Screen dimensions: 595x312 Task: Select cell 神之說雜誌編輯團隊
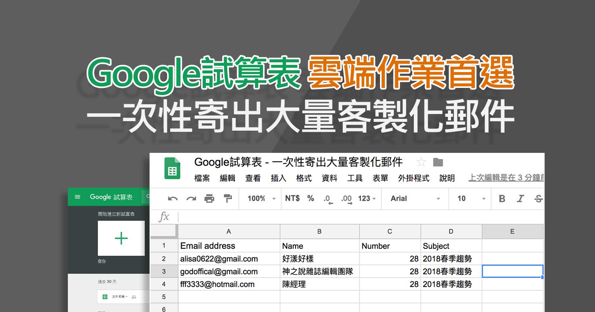pos(320,272)
